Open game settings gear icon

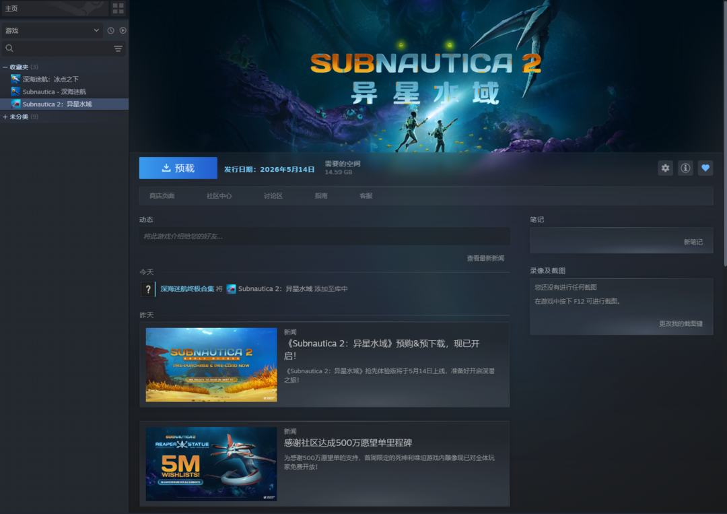tap(665, 168)
